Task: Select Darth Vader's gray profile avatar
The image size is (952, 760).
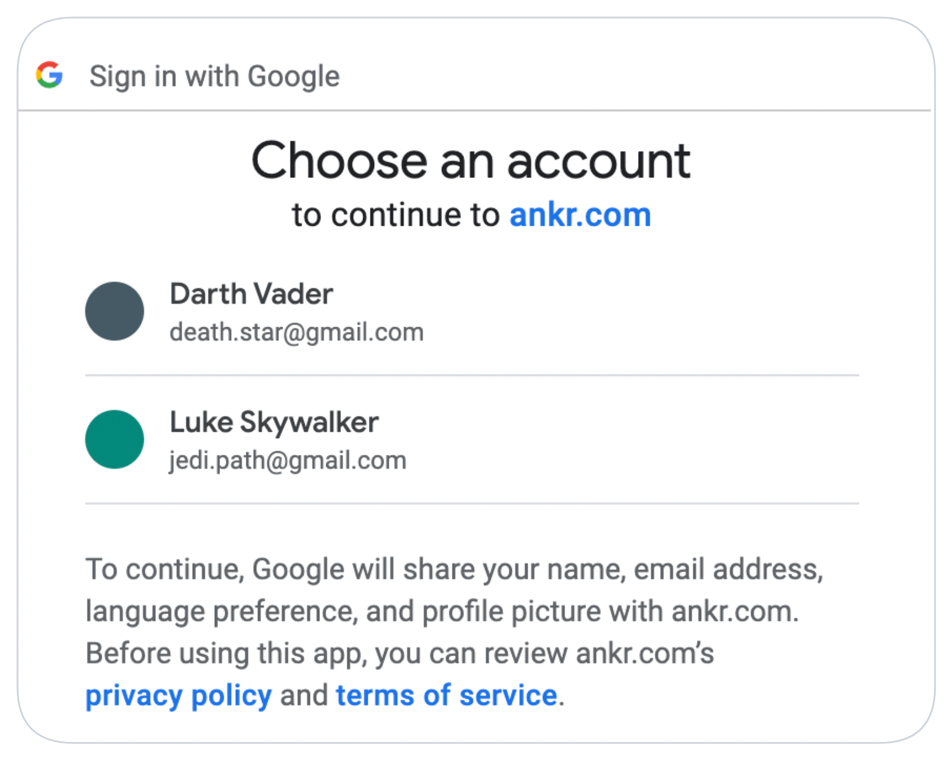Action: (114, 311)
